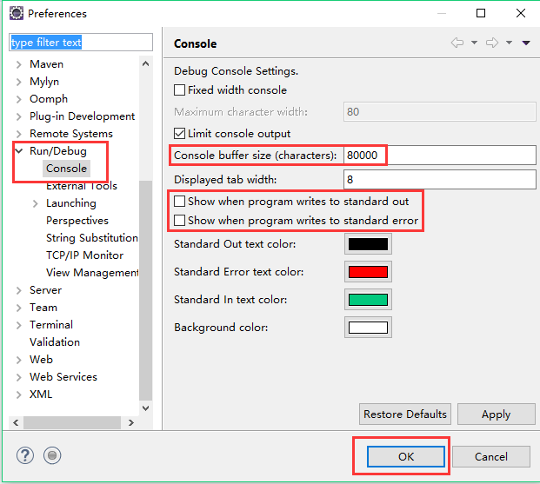This screenshot has height=484, width=540.
Task: Open the view menu triangle icon
Action: point(526,43)
